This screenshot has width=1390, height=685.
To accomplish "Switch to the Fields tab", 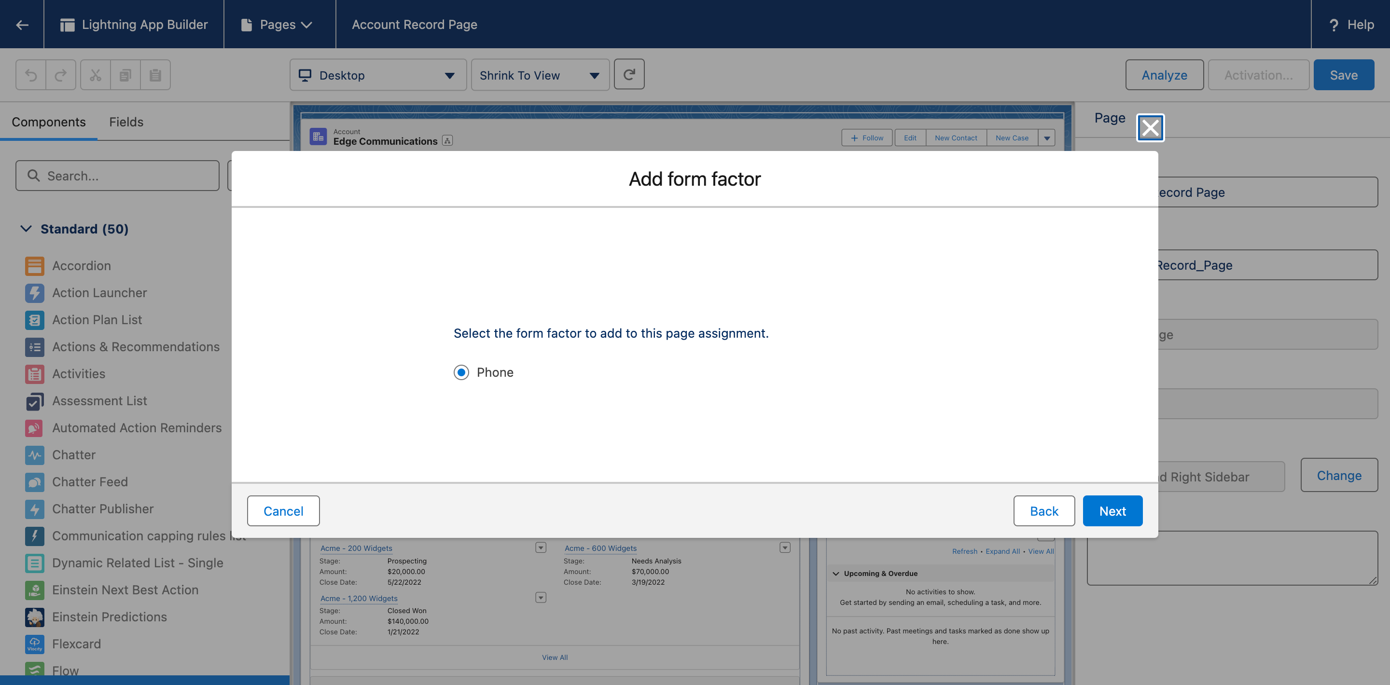I will pyautogui.click(x=125, y=122).
